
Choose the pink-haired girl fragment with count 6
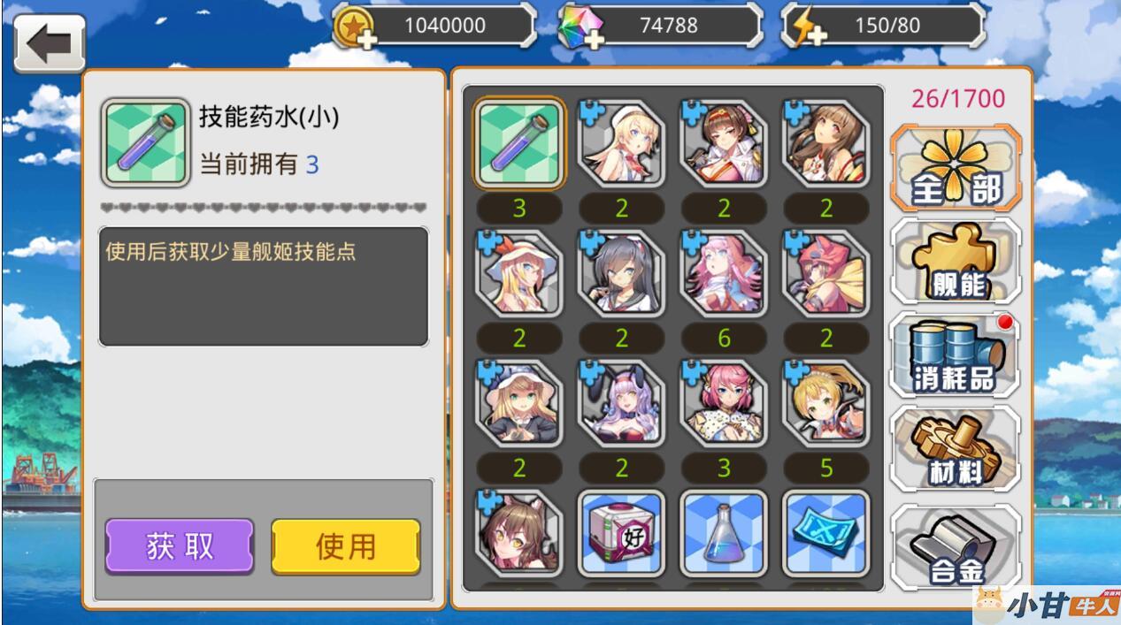coord(724,273)
